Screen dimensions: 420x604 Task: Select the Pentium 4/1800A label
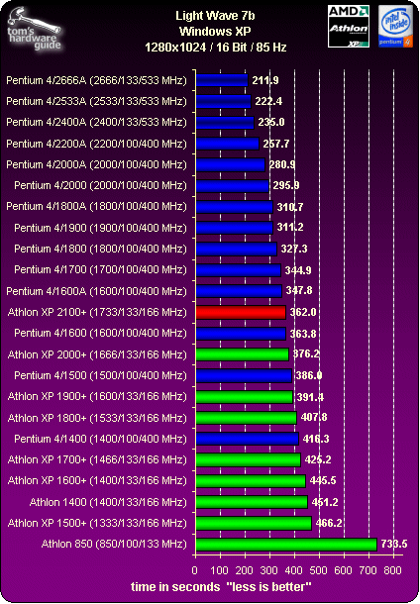point(96,207)
